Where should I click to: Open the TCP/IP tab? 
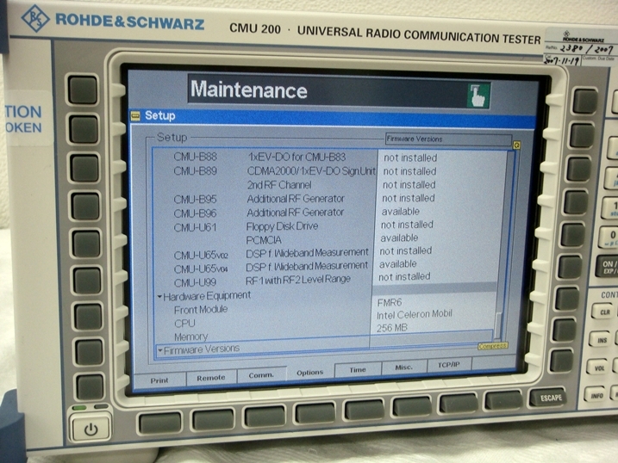coord(449,365)
